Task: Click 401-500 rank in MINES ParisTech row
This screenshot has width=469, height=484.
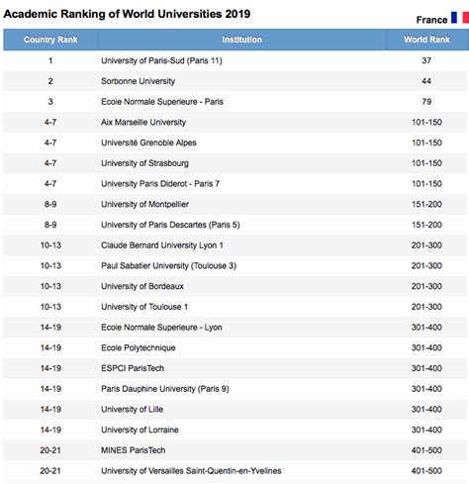Action: pyautogui.click(x=426, y=450)
